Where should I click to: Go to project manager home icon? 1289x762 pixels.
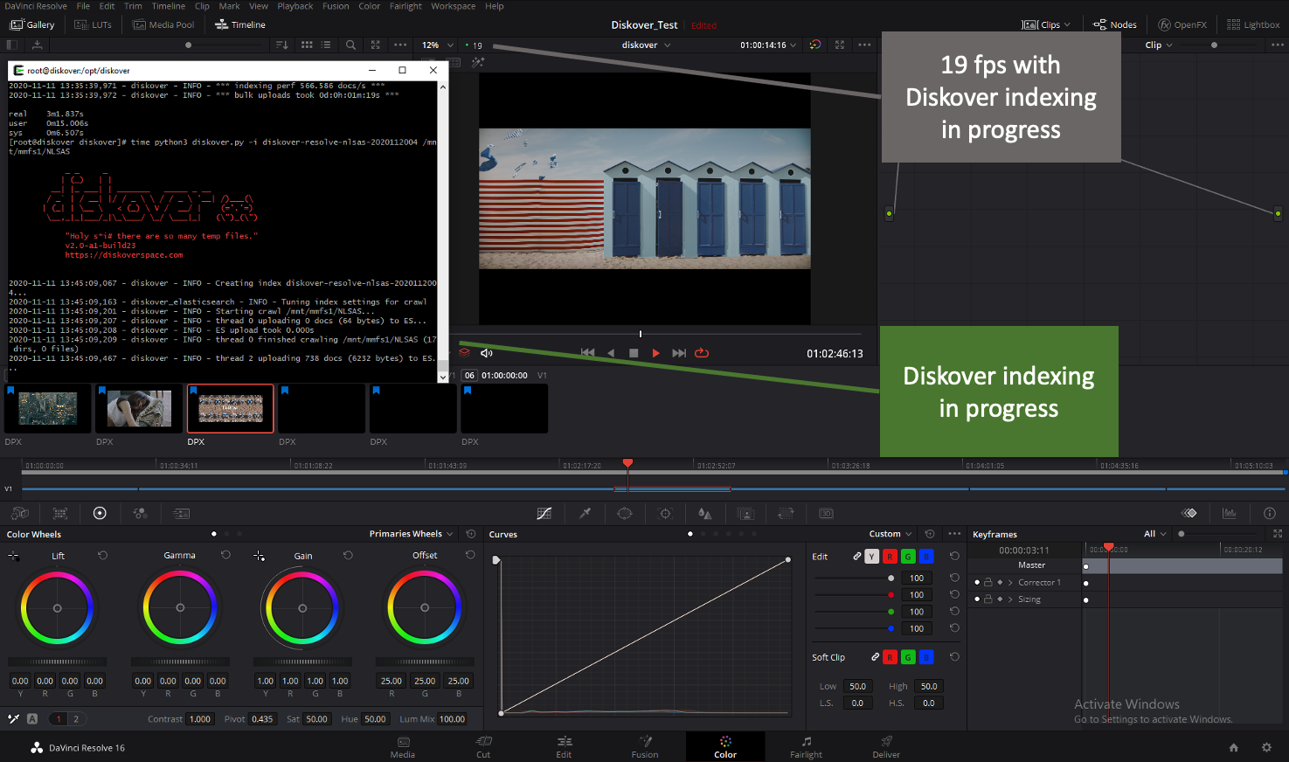tap(1234, 748)
